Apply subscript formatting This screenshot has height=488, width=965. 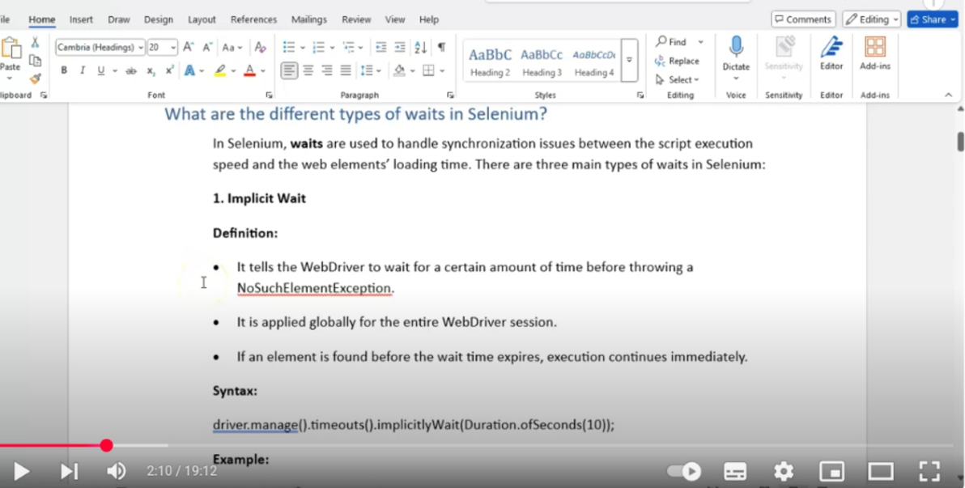point(151,70)
